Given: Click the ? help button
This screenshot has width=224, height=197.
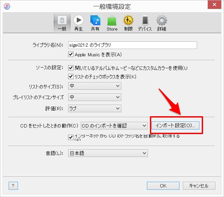Looking at the screenshot, I should coord(13,186).
